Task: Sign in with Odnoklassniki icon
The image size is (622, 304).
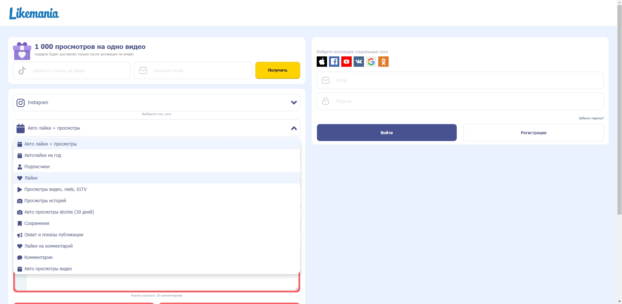Action: pyautogui.click(x=383, y=62)
